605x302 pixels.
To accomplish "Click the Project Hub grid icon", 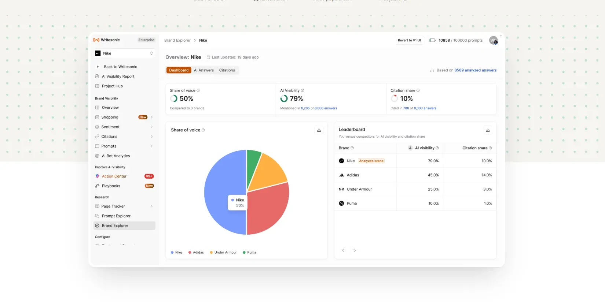I will [97, 86].
